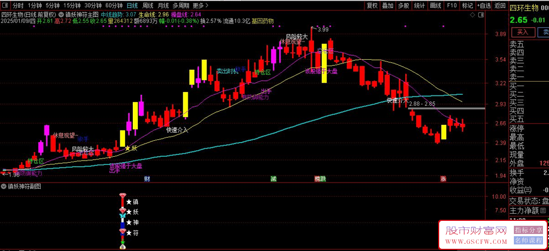Viewport: 549px width, 251px height.
Task: Add stock with the +自选 button
Action: (484, 5)
